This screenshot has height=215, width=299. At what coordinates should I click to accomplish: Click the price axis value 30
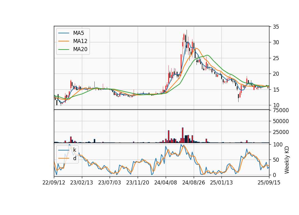click(x=276, y=42)
